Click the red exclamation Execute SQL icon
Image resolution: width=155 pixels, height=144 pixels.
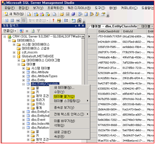click(53, 20)
